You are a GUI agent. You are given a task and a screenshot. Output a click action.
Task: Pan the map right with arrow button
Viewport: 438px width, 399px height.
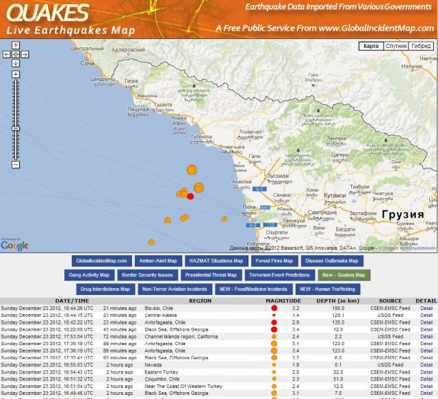25,53
